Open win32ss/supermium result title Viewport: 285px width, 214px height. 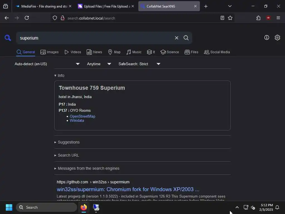(128, 189)
